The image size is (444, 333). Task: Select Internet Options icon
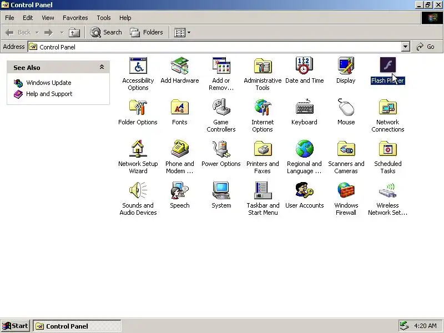pyautogui.click(x=263, y=107)
